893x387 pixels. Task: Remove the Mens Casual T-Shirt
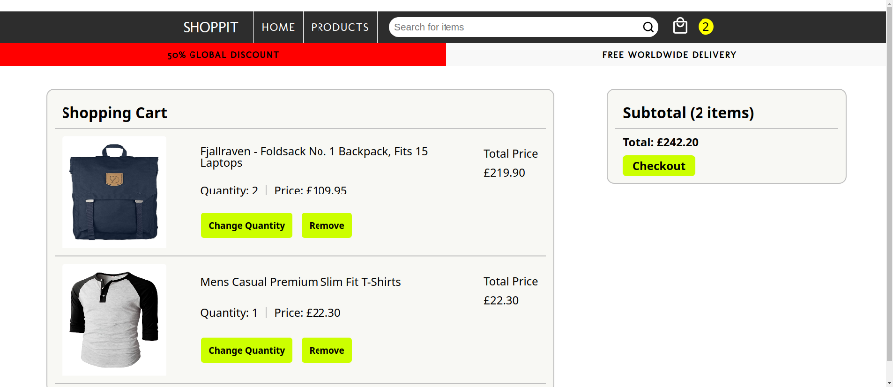pos(326,350)
